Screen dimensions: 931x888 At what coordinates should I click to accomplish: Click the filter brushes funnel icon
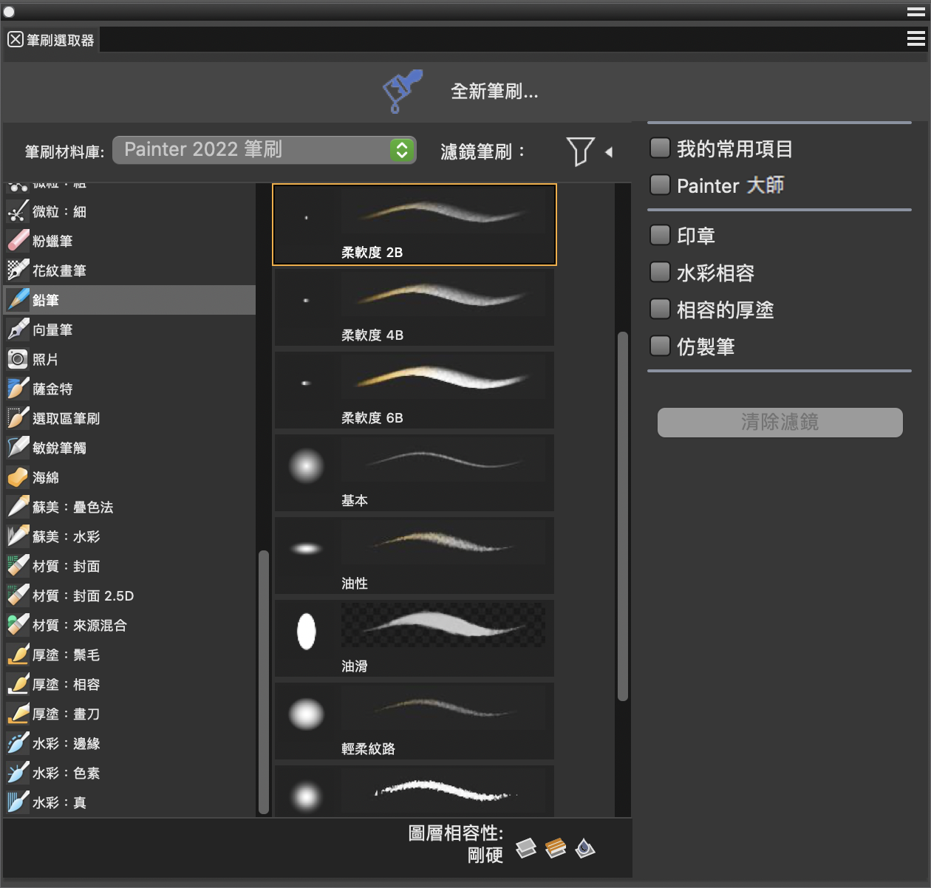[580, 151]
